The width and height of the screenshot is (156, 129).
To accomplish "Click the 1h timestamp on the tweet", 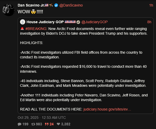I will (151, 5).
